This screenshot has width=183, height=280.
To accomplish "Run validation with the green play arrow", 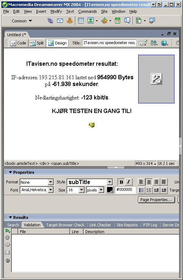I will click(7, 231).
